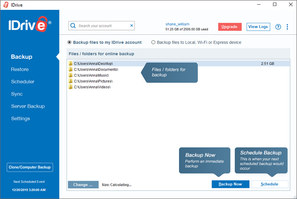Click the search magnifier icon
The height and width of the screenshot is (199, 297).
coord(73,26)
